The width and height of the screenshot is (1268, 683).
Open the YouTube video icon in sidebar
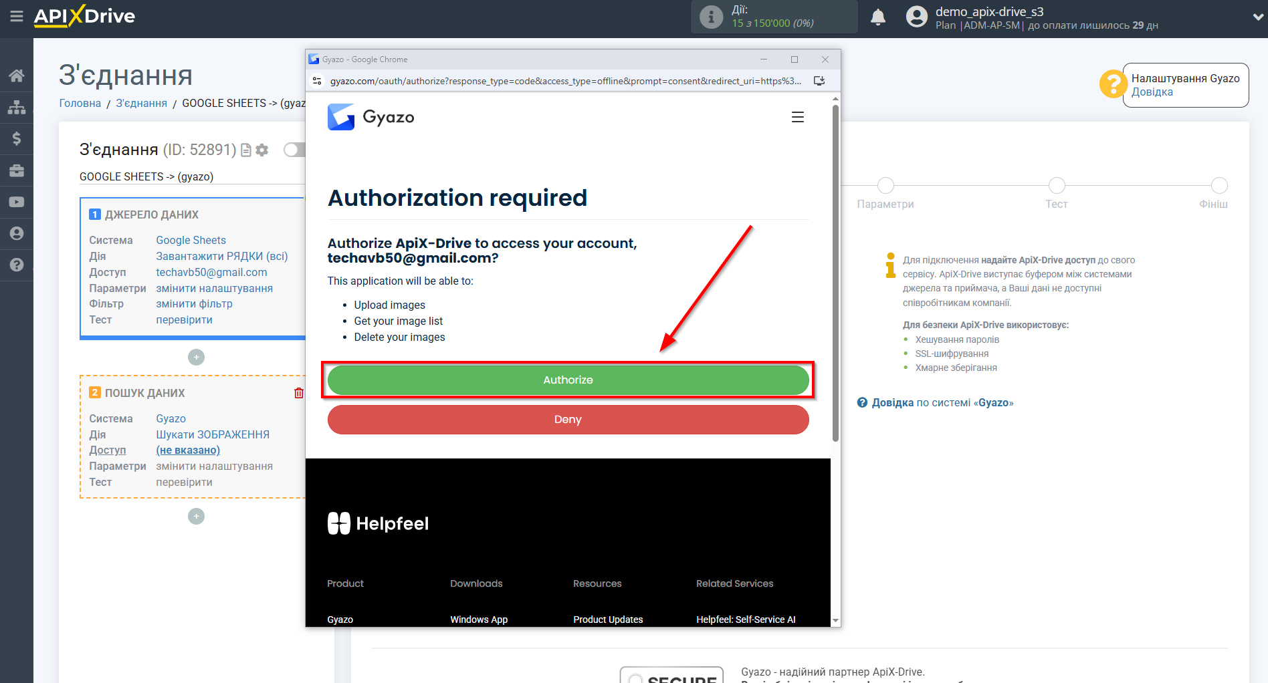(17, 202)
